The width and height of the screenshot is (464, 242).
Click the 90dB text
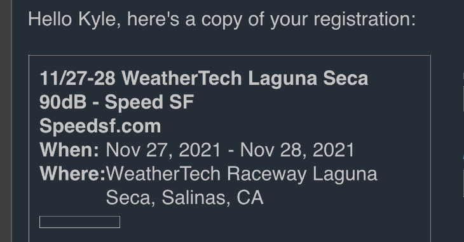[x=63, y=102]
